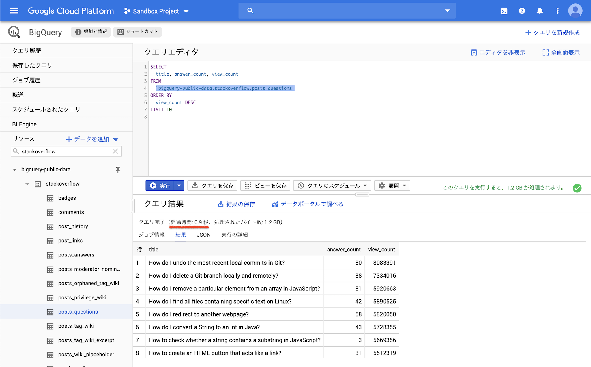This screenshot has width=591, height=367.
Task: Open the run options dropdown arrow
Action: 179,186
